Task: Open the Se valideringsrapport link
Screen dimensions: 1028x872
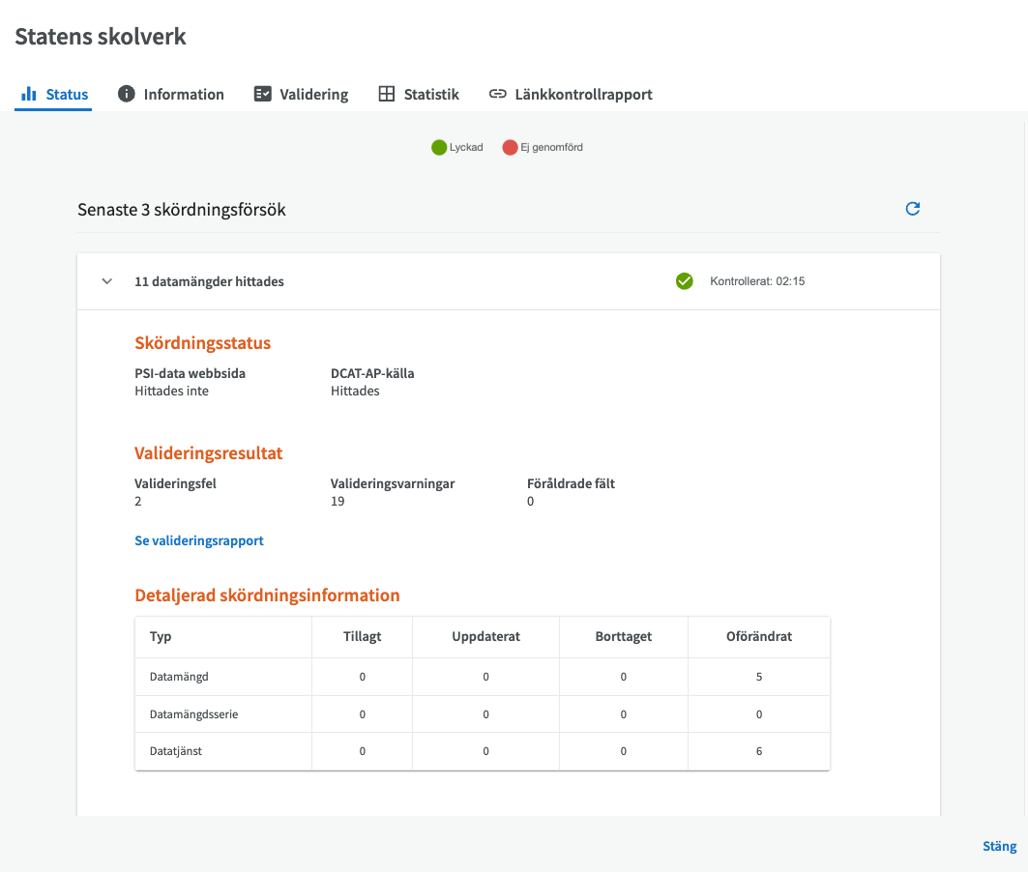Action: pyautogui.click(x=199, y=540)
